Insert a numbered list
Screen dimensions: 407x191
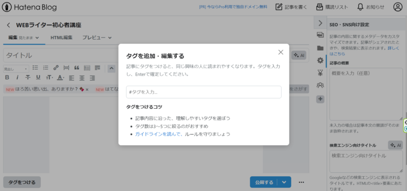coord(46,68)
